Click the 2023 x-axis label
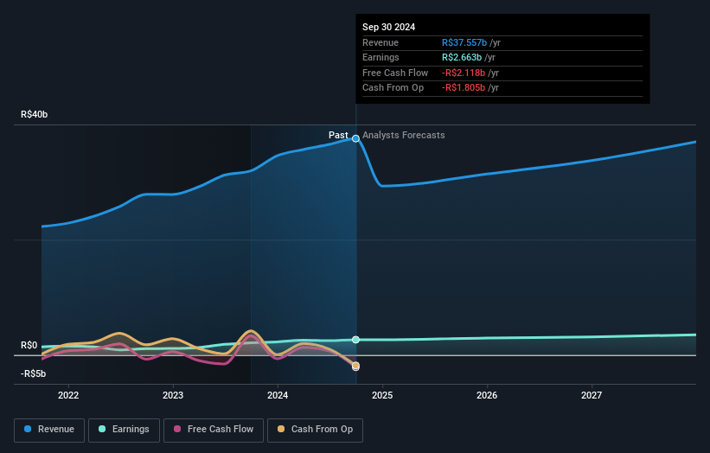710x453 pixels. pos(173,396)
